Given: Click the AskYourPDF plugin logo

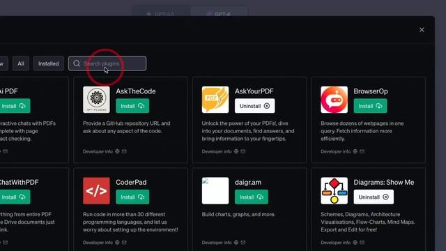Looking at the screenshot, I should click(215, 100).
